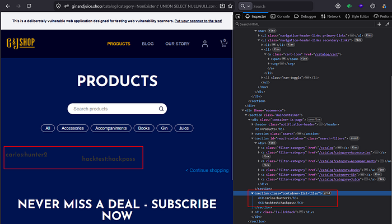392x224 pixels.
Task: Filter products by Gin
Action: point(164,128)
